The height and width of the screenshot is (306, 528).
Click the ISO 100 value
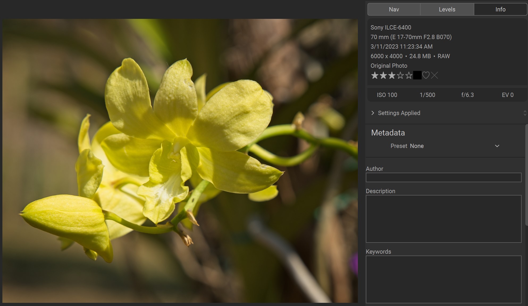[x=387, y=95]
